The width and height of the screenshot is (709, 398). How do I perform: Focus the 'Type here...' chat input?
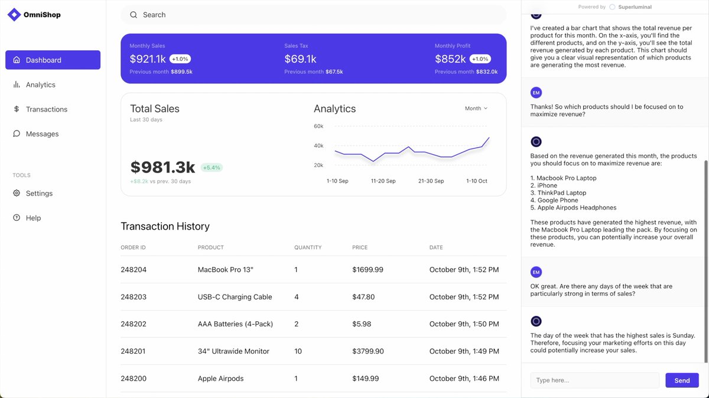pos(594,380)
